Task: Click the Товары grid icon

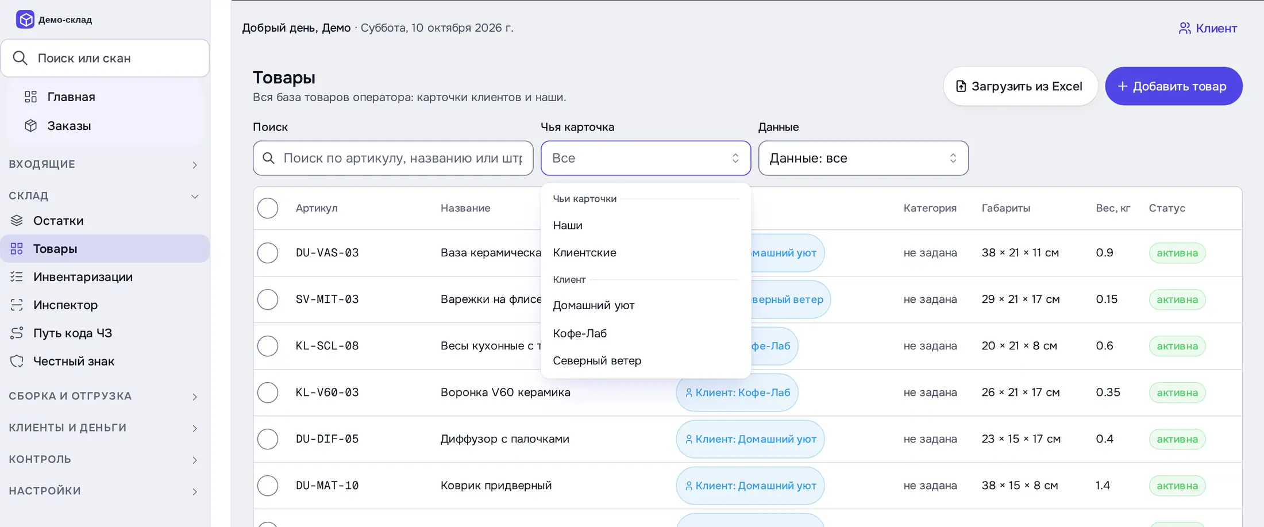Action: (x=17, y=249)
